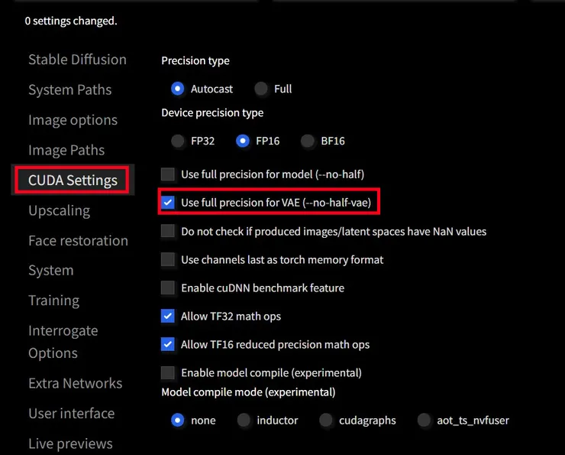Go to Upscaling settings tab
Screen dimensions: 565x455
59,210
